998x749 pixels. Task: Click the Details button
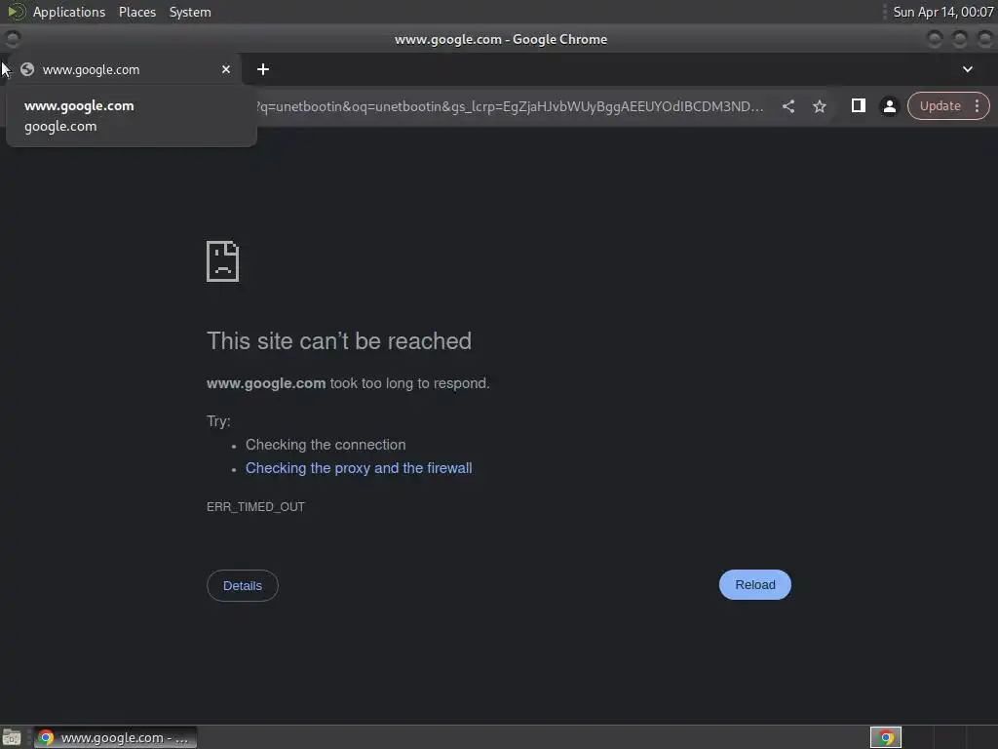[243, 585]
